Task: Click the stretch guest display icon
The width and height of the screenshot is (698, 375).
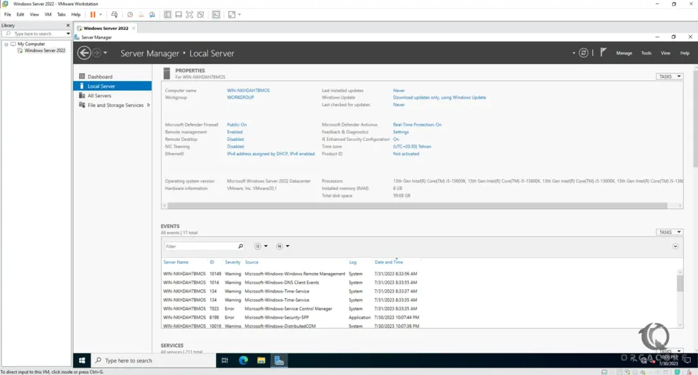Action: click(x=232, y=15)
